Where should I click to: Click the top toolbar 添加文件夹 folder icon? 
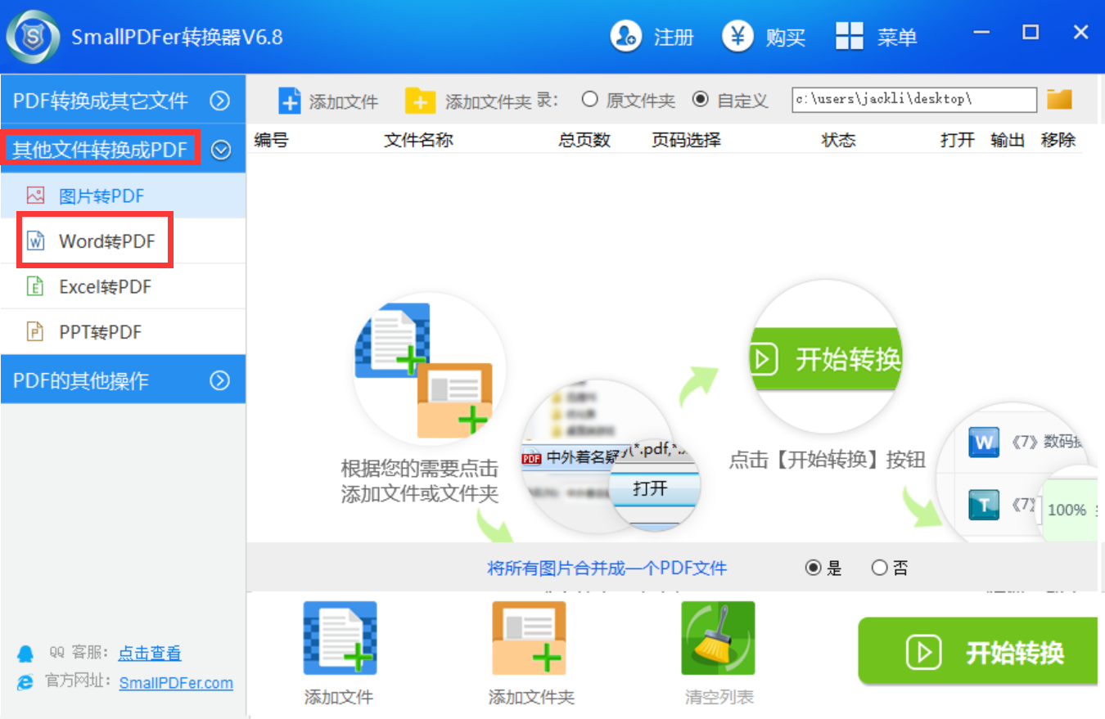point(420,101)
